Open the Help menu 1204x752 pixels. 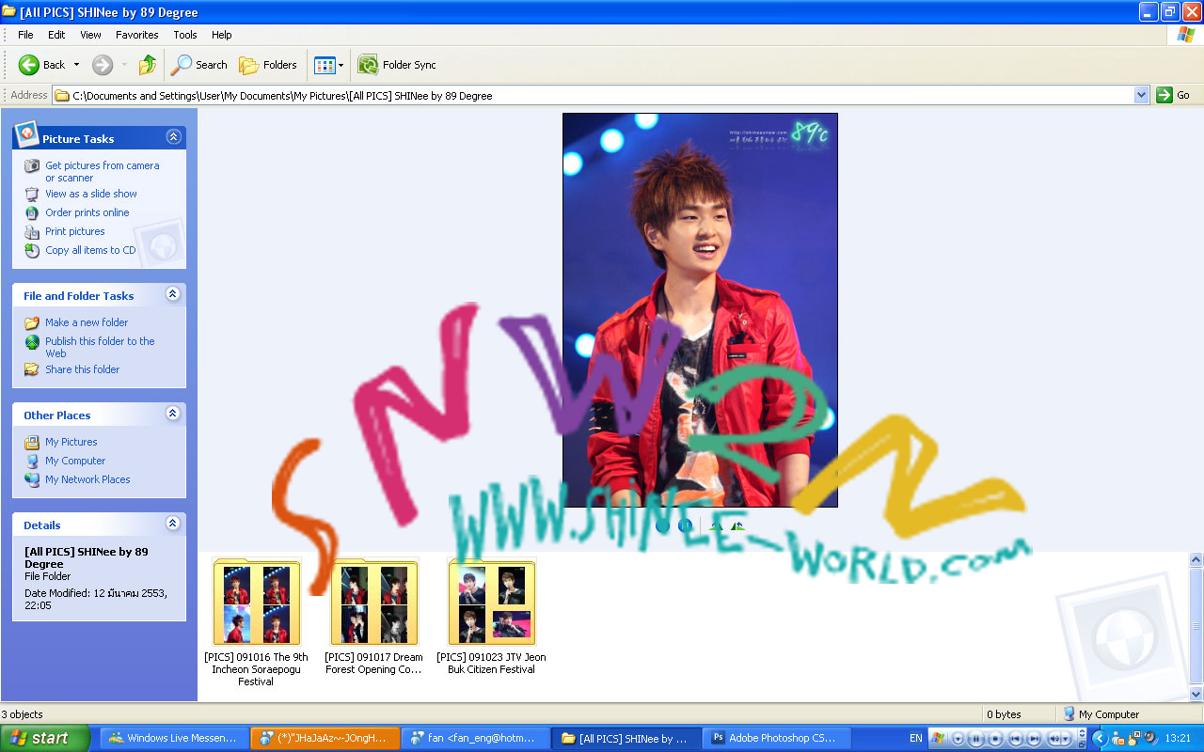tap(222, 35)
